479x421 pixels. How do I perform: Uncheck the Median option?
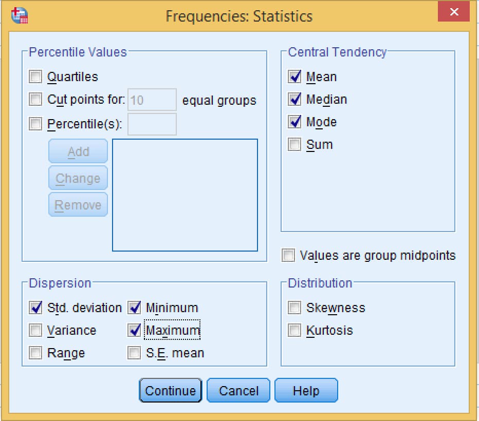[x=294, y=99]
